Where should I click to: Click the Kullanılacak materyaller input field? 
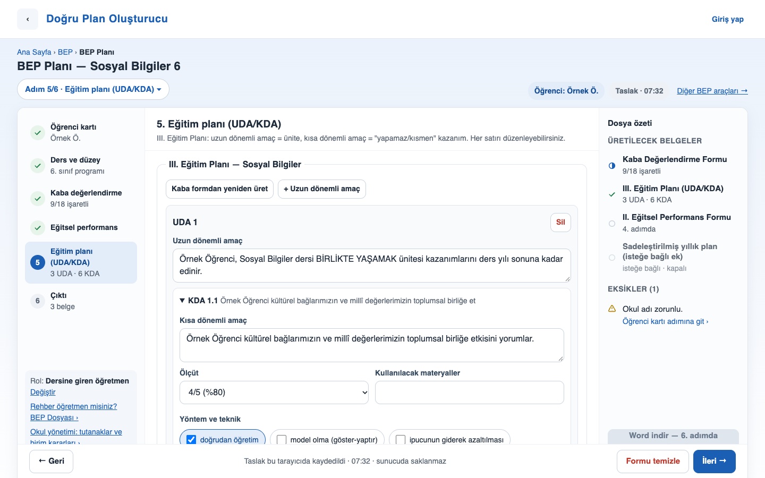pyautogui.click(x=470, y=392)
